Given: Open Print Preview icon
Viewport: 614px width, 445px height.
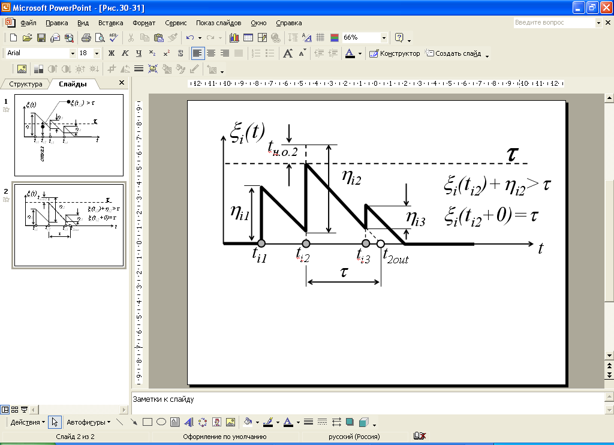Looking at the screenshot, I should [x=100, y=38].
